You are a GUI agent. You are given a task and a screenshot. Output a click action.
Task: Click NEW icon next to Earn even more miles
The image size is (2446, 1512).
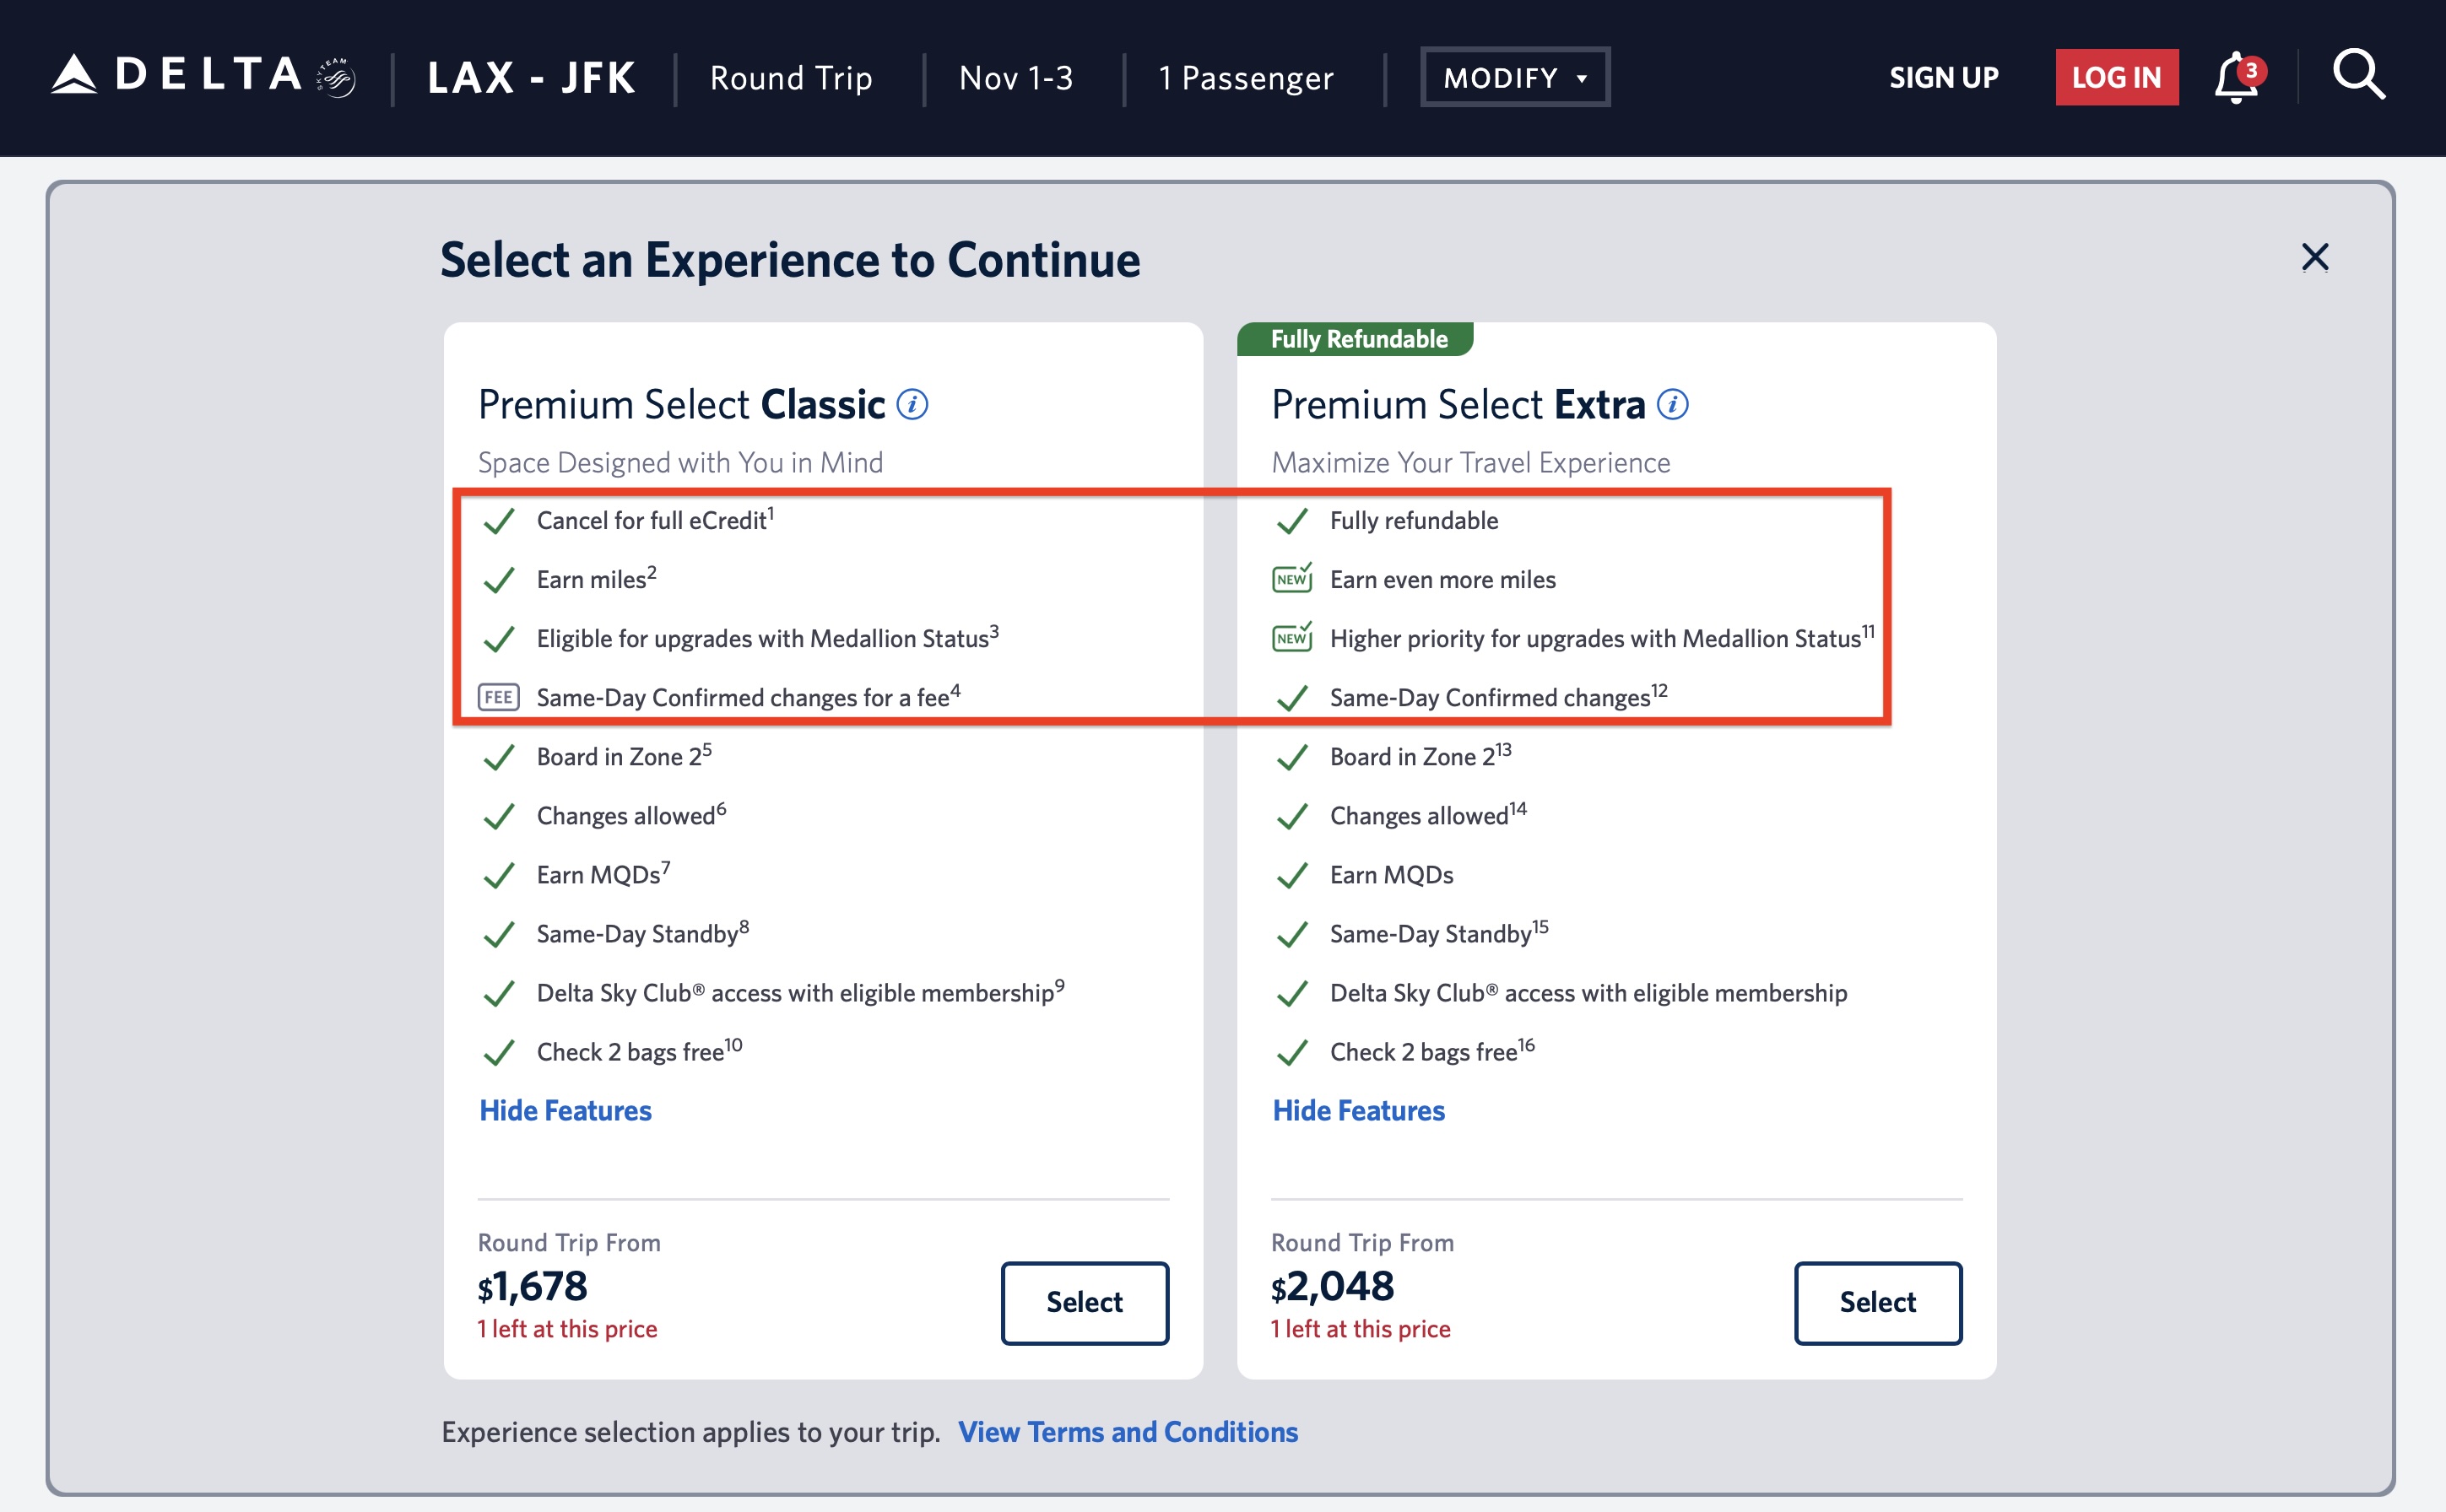tap(1291, 579)
